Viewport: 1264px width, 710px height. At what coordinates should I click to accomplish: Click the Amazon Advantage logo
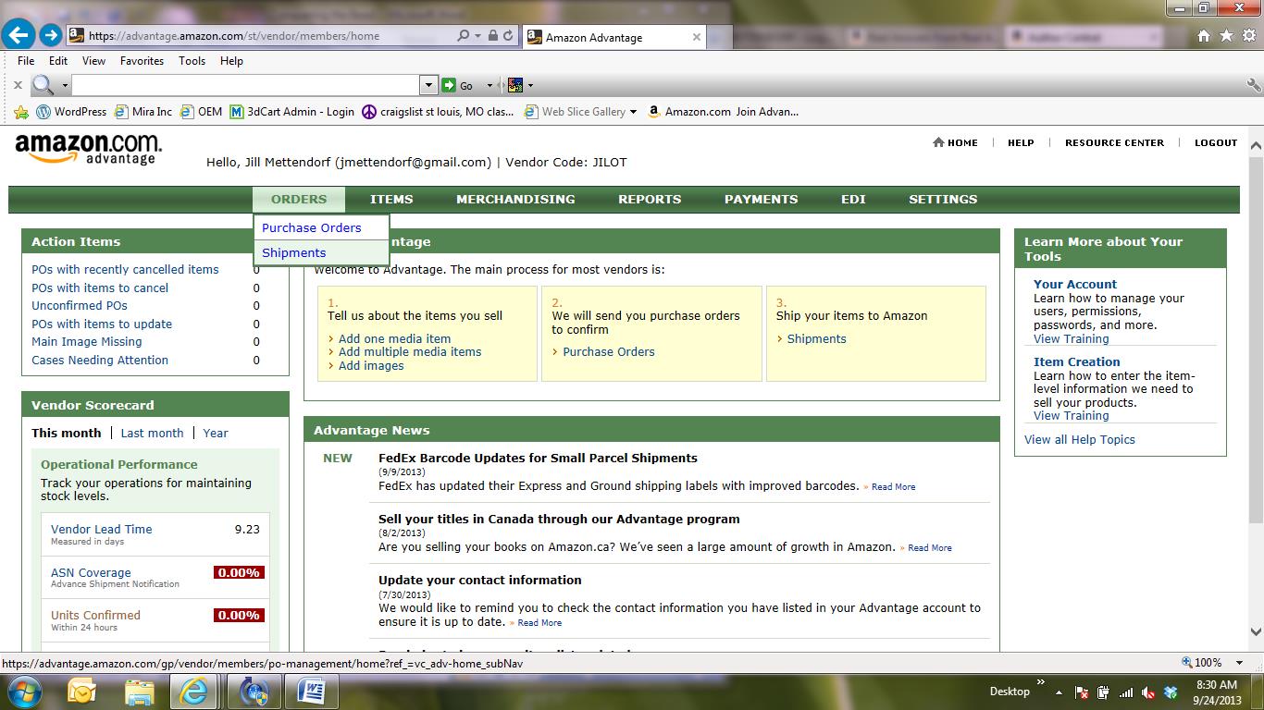[88, 149]
